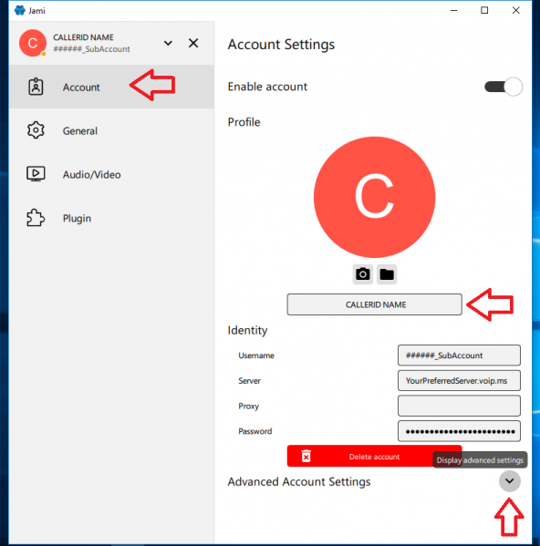The image size is (540, 546).
Task: Close settings with the sidebar X button
Action: [193, 43]
